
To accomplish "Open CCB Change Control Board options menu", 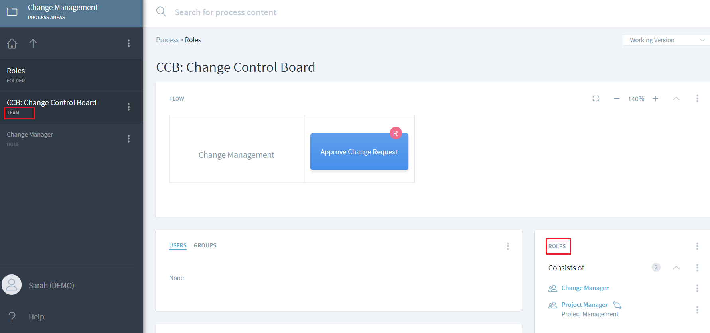I will click(x=128, y=107).
